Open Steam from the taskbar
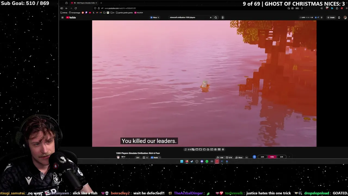 tap(192, 161)
